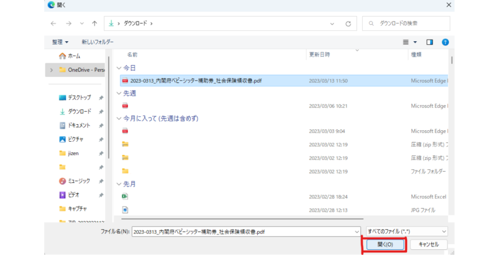Image resolution: width=487 pixels, height=255 pixels.
Task: Select the PDF file dated 2023/03/06
Action: [x=125, y=106]
